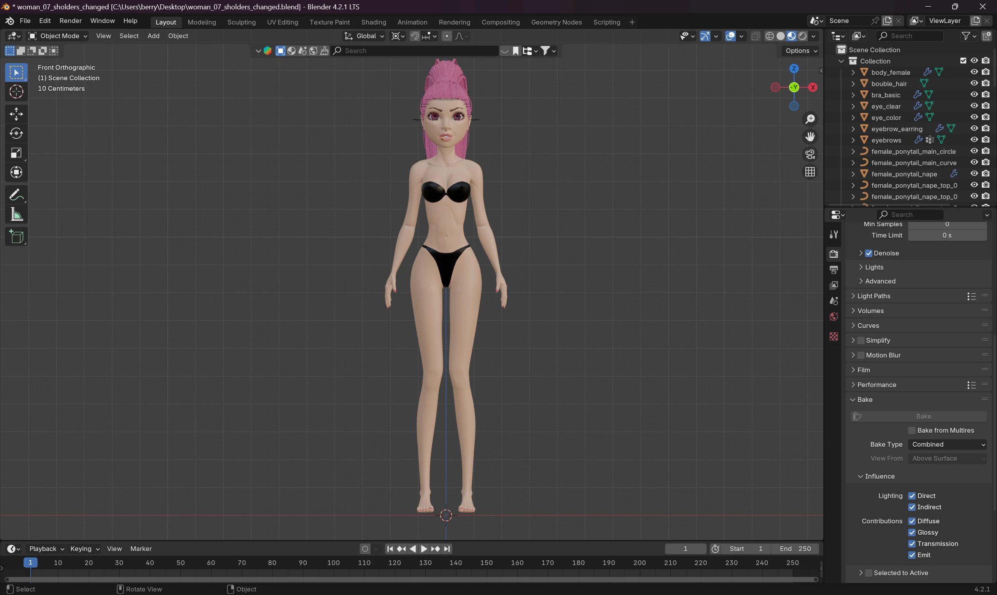Activate the Measure tool
Image resolution: width=997 pixels, height=595 pixels.
(x=16, y=215)
